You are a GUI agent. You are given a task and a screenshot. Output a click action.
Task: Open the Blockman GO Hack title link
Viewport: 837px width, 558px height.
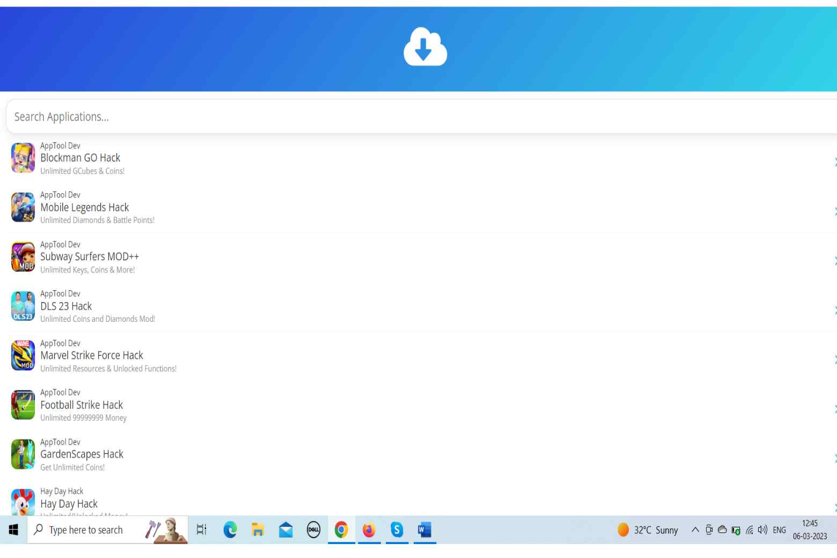[80, 158]
